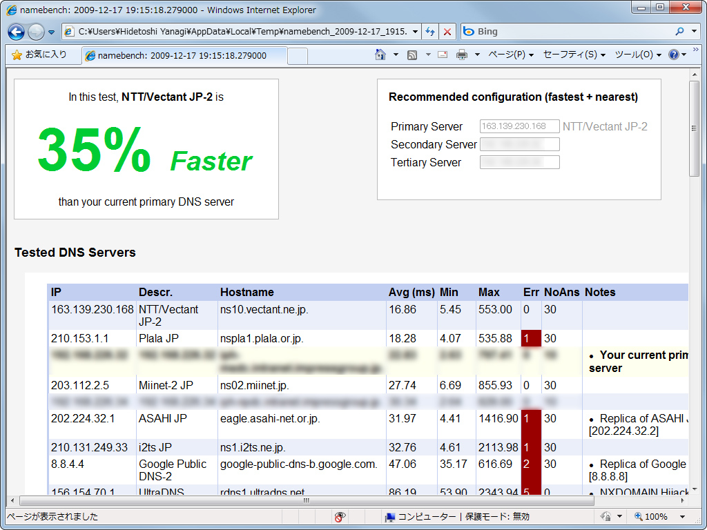
Task: Click the protected mode zone status
Action: click(458, 517)
